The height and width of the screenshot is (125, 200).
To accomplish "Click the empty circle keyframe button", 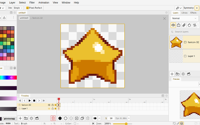I will pos(66,118).
